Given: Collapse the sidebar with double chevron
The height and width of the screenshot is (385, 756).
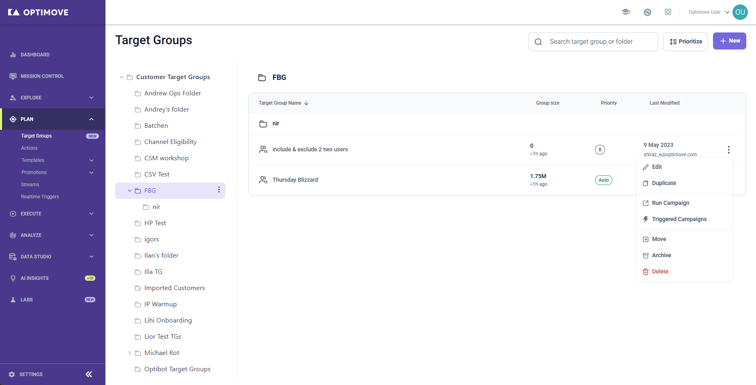Looking at the screenshot, I should click(89, 374).
